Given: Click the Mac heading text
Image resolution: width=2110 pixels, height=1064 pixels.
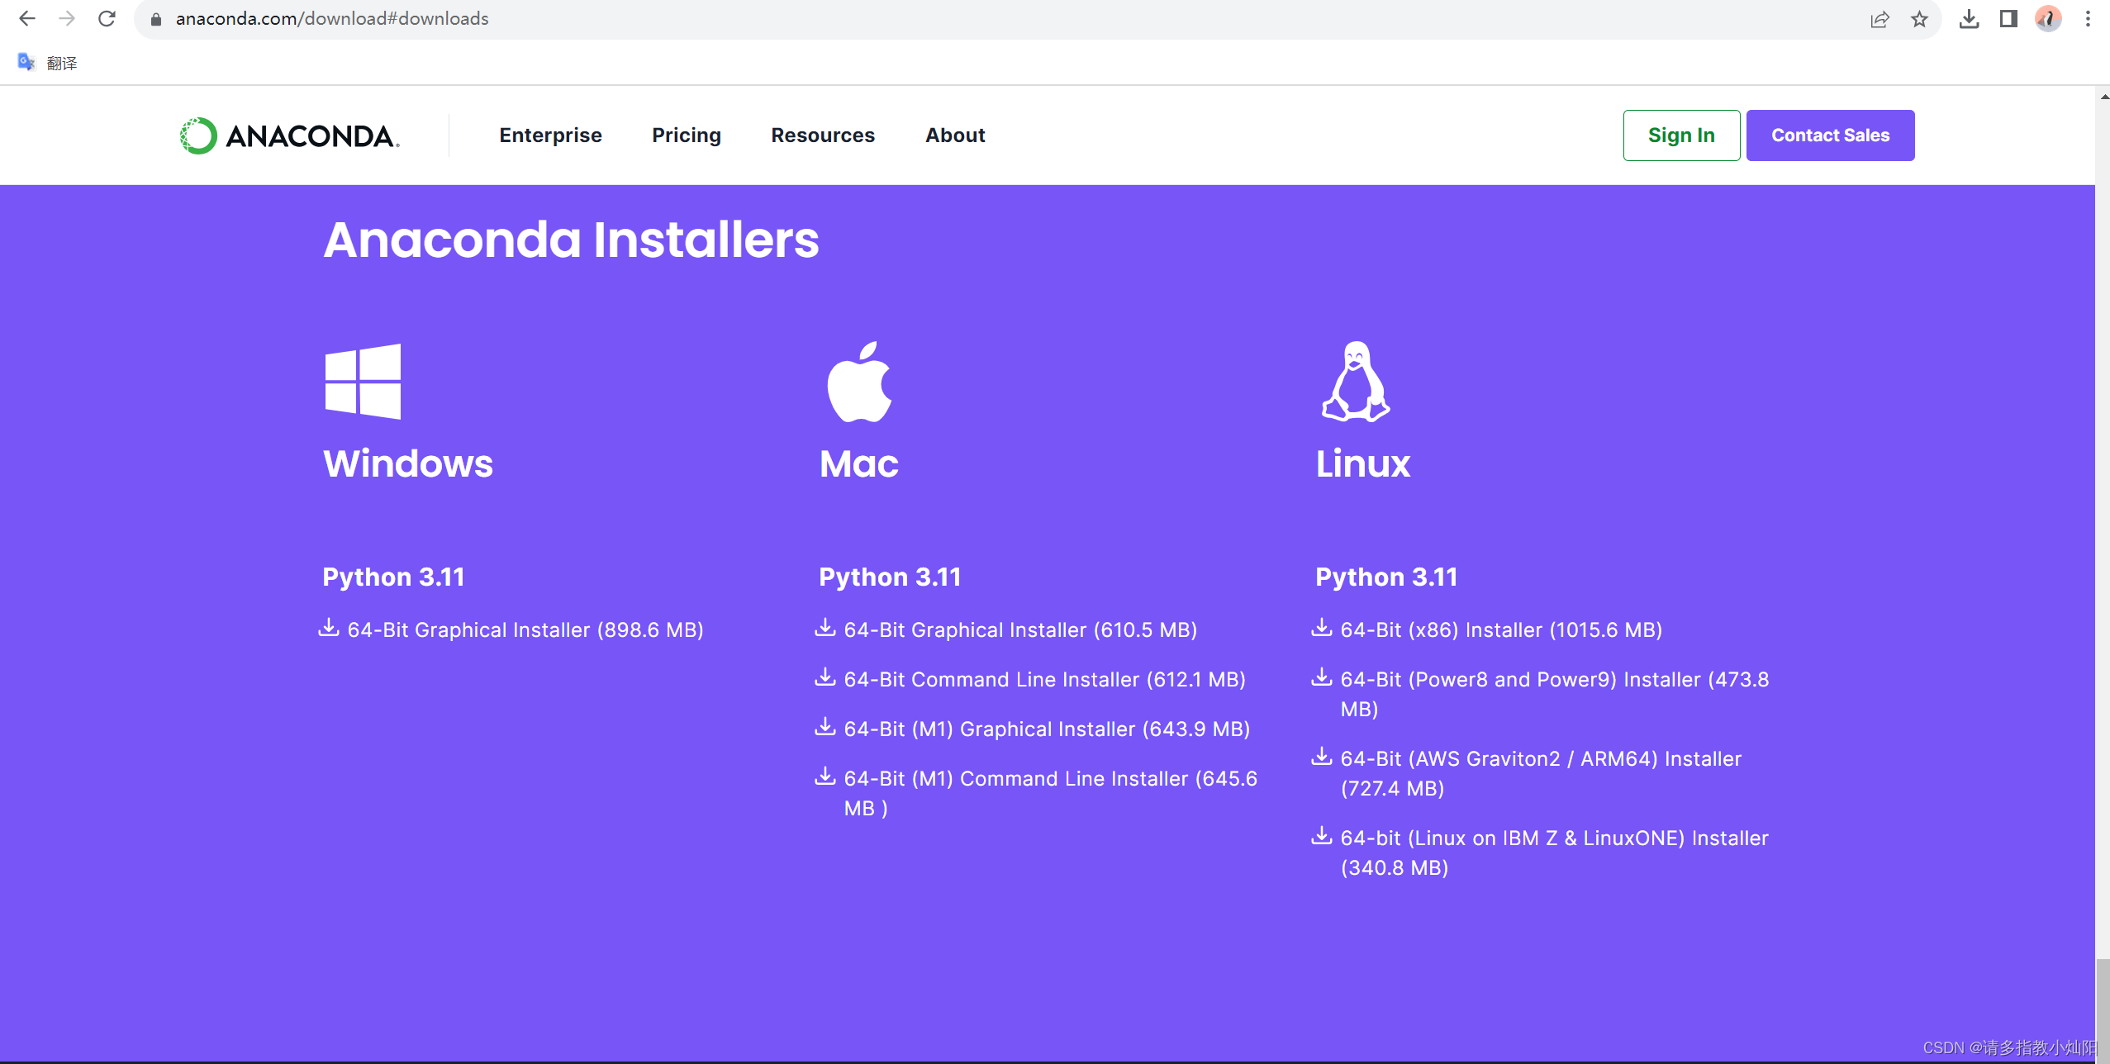Looking at the screenshot, I should [x=859, y=463].
